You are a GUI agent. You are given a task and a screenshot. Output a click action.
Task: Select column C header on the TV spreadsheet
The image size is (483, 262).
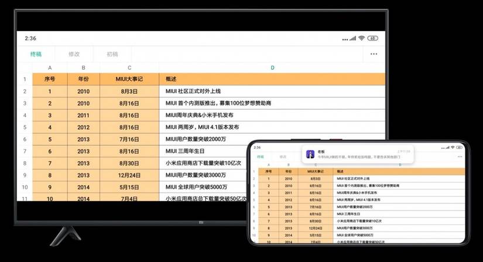coord(129,68)
